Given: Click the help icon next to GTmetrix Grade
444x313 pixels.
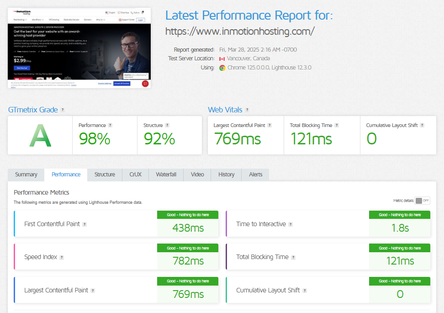Looking at the screenshot, I should tap(63, 110).
